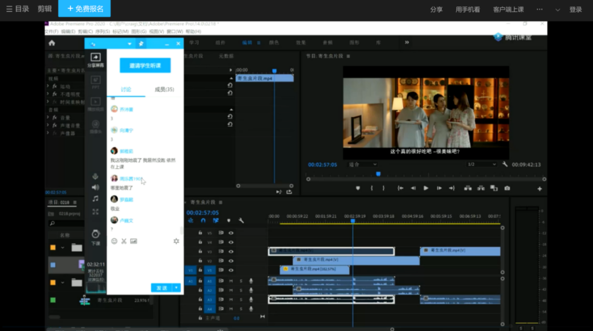Toggle lock on the V3 track
This screenshot has width=593, height=331.
click(x=200, y=252)
